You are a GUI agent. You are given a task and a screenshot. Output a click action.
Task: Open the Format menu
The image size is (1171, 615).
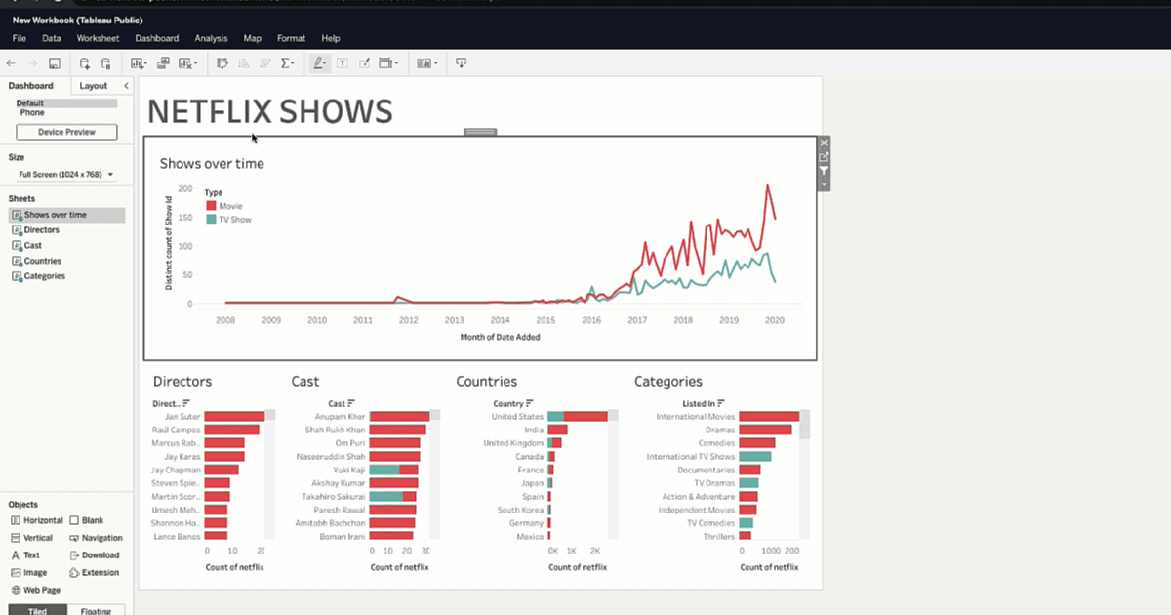(x=291, y=38)
